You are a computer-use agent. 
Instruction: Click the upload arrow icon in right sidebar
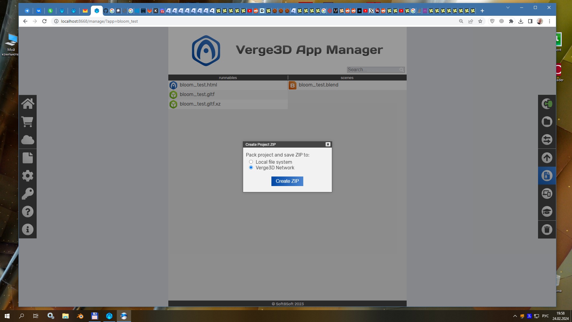pyautogui.click(x=547, y=158)
